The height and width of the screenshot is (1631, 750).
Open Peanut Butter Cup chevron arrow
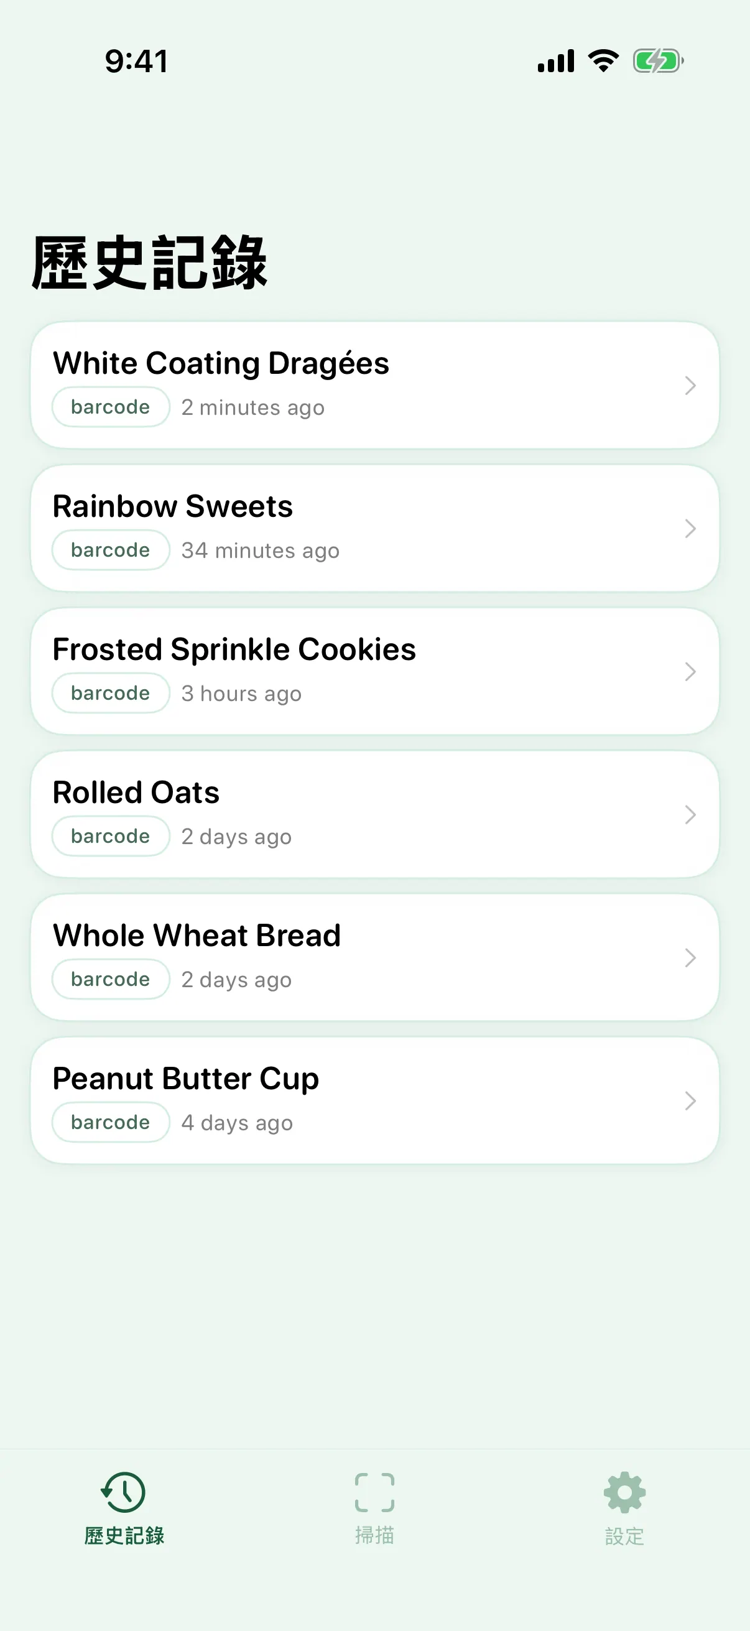coord(690,1100)
